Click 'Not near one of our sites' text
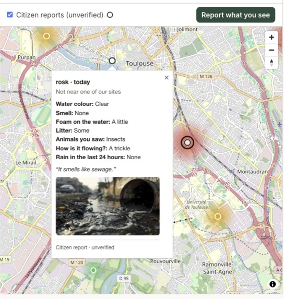284x299 pixels. coord(88,92)
